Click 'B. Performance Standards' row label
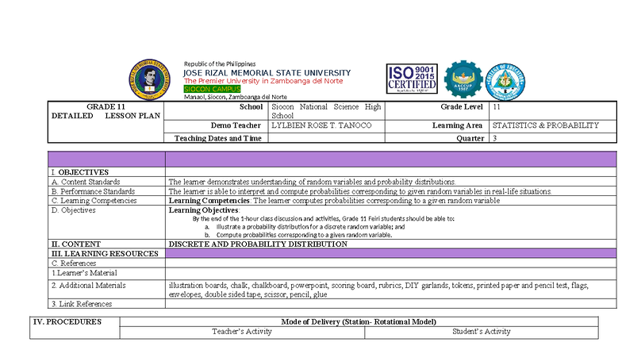Image resolution: width=622 pixels, height=350 pixels. (93, 191)
